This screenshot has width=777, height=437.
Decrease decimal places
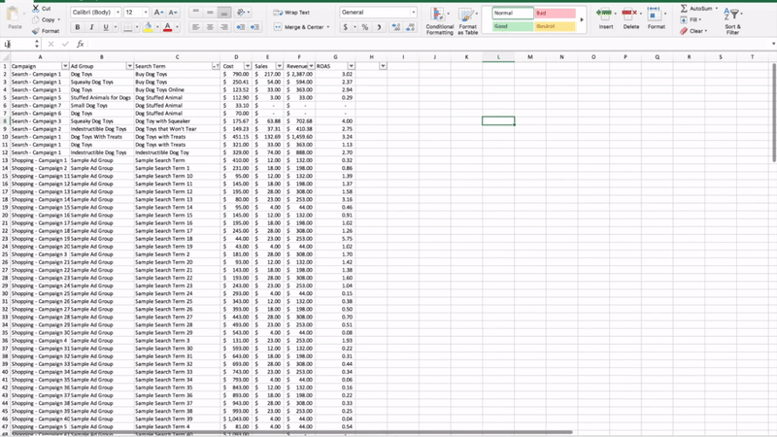410,27
